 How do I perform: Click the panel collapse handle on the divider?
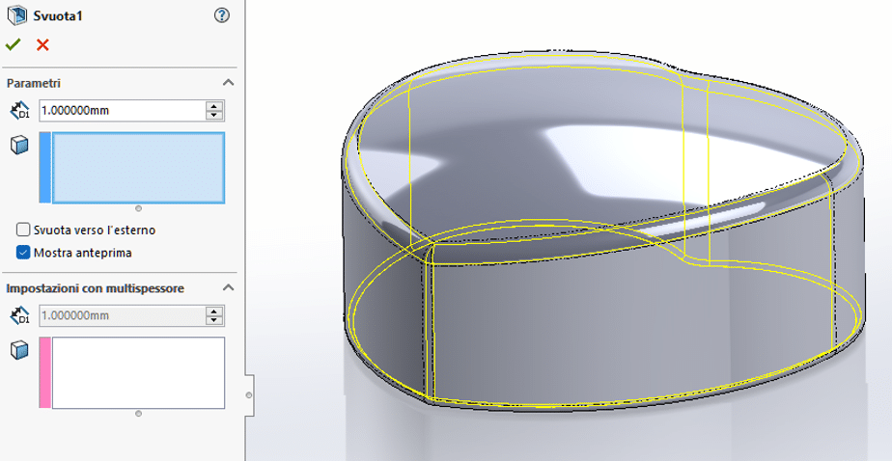pos(249,395)
